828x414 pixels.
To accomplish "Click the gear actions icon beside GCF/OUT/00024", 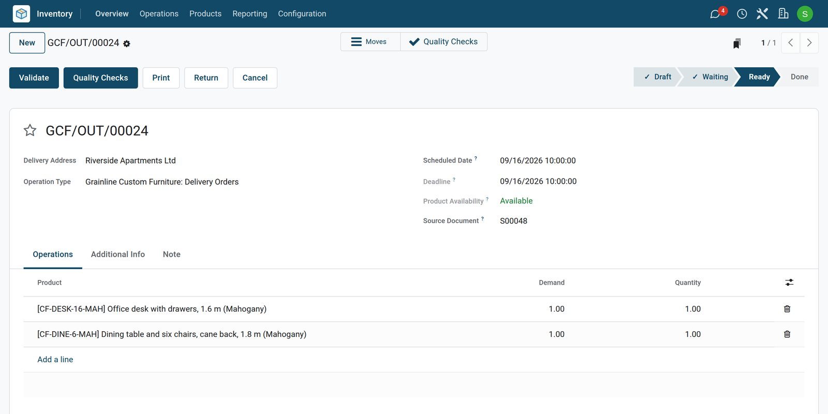I will (127, 44).
